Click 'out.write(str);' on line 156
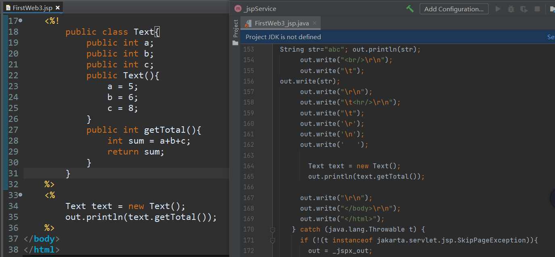Image resolution: width=555 pixels, height=257 pixels. [x=310, y=81]
